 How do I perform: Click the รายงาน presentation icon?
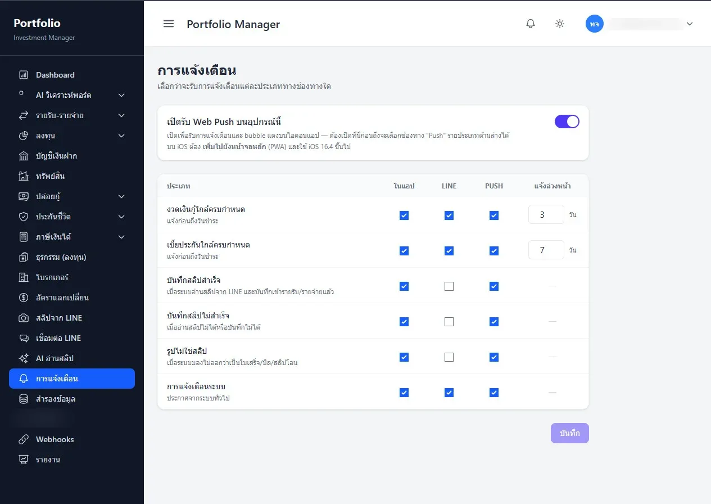pos(24,460)
